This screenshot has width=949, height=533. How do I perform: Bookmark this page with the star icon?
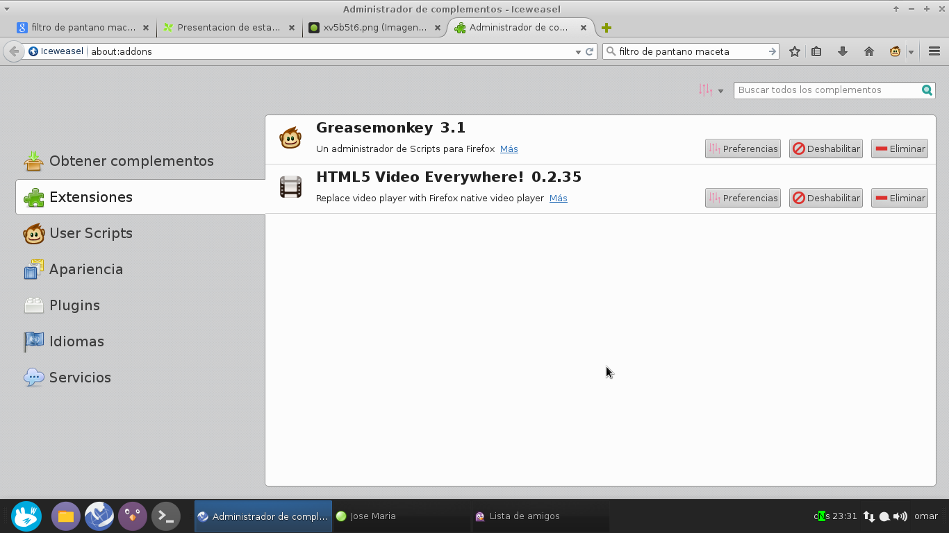(x=795, y=51)
